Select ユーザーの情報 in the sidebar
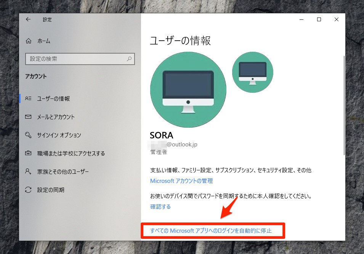Screen dimensions: 364x254 pos(53,98)
